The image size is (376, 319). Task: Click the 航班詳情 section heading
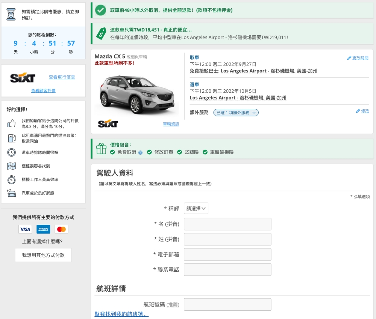click(x=111, y=289)
